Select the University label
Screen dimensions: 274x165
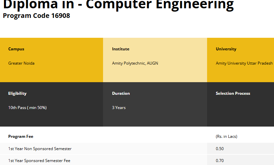click(x=226, y=49)
